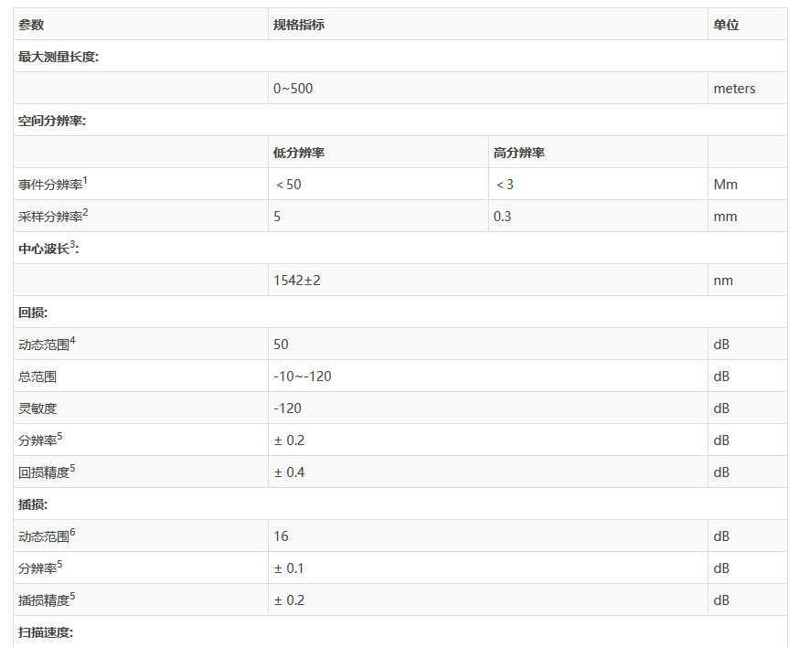Click the 单位 column header
This screenshot has height=647, width=799.
click(726, 25)
